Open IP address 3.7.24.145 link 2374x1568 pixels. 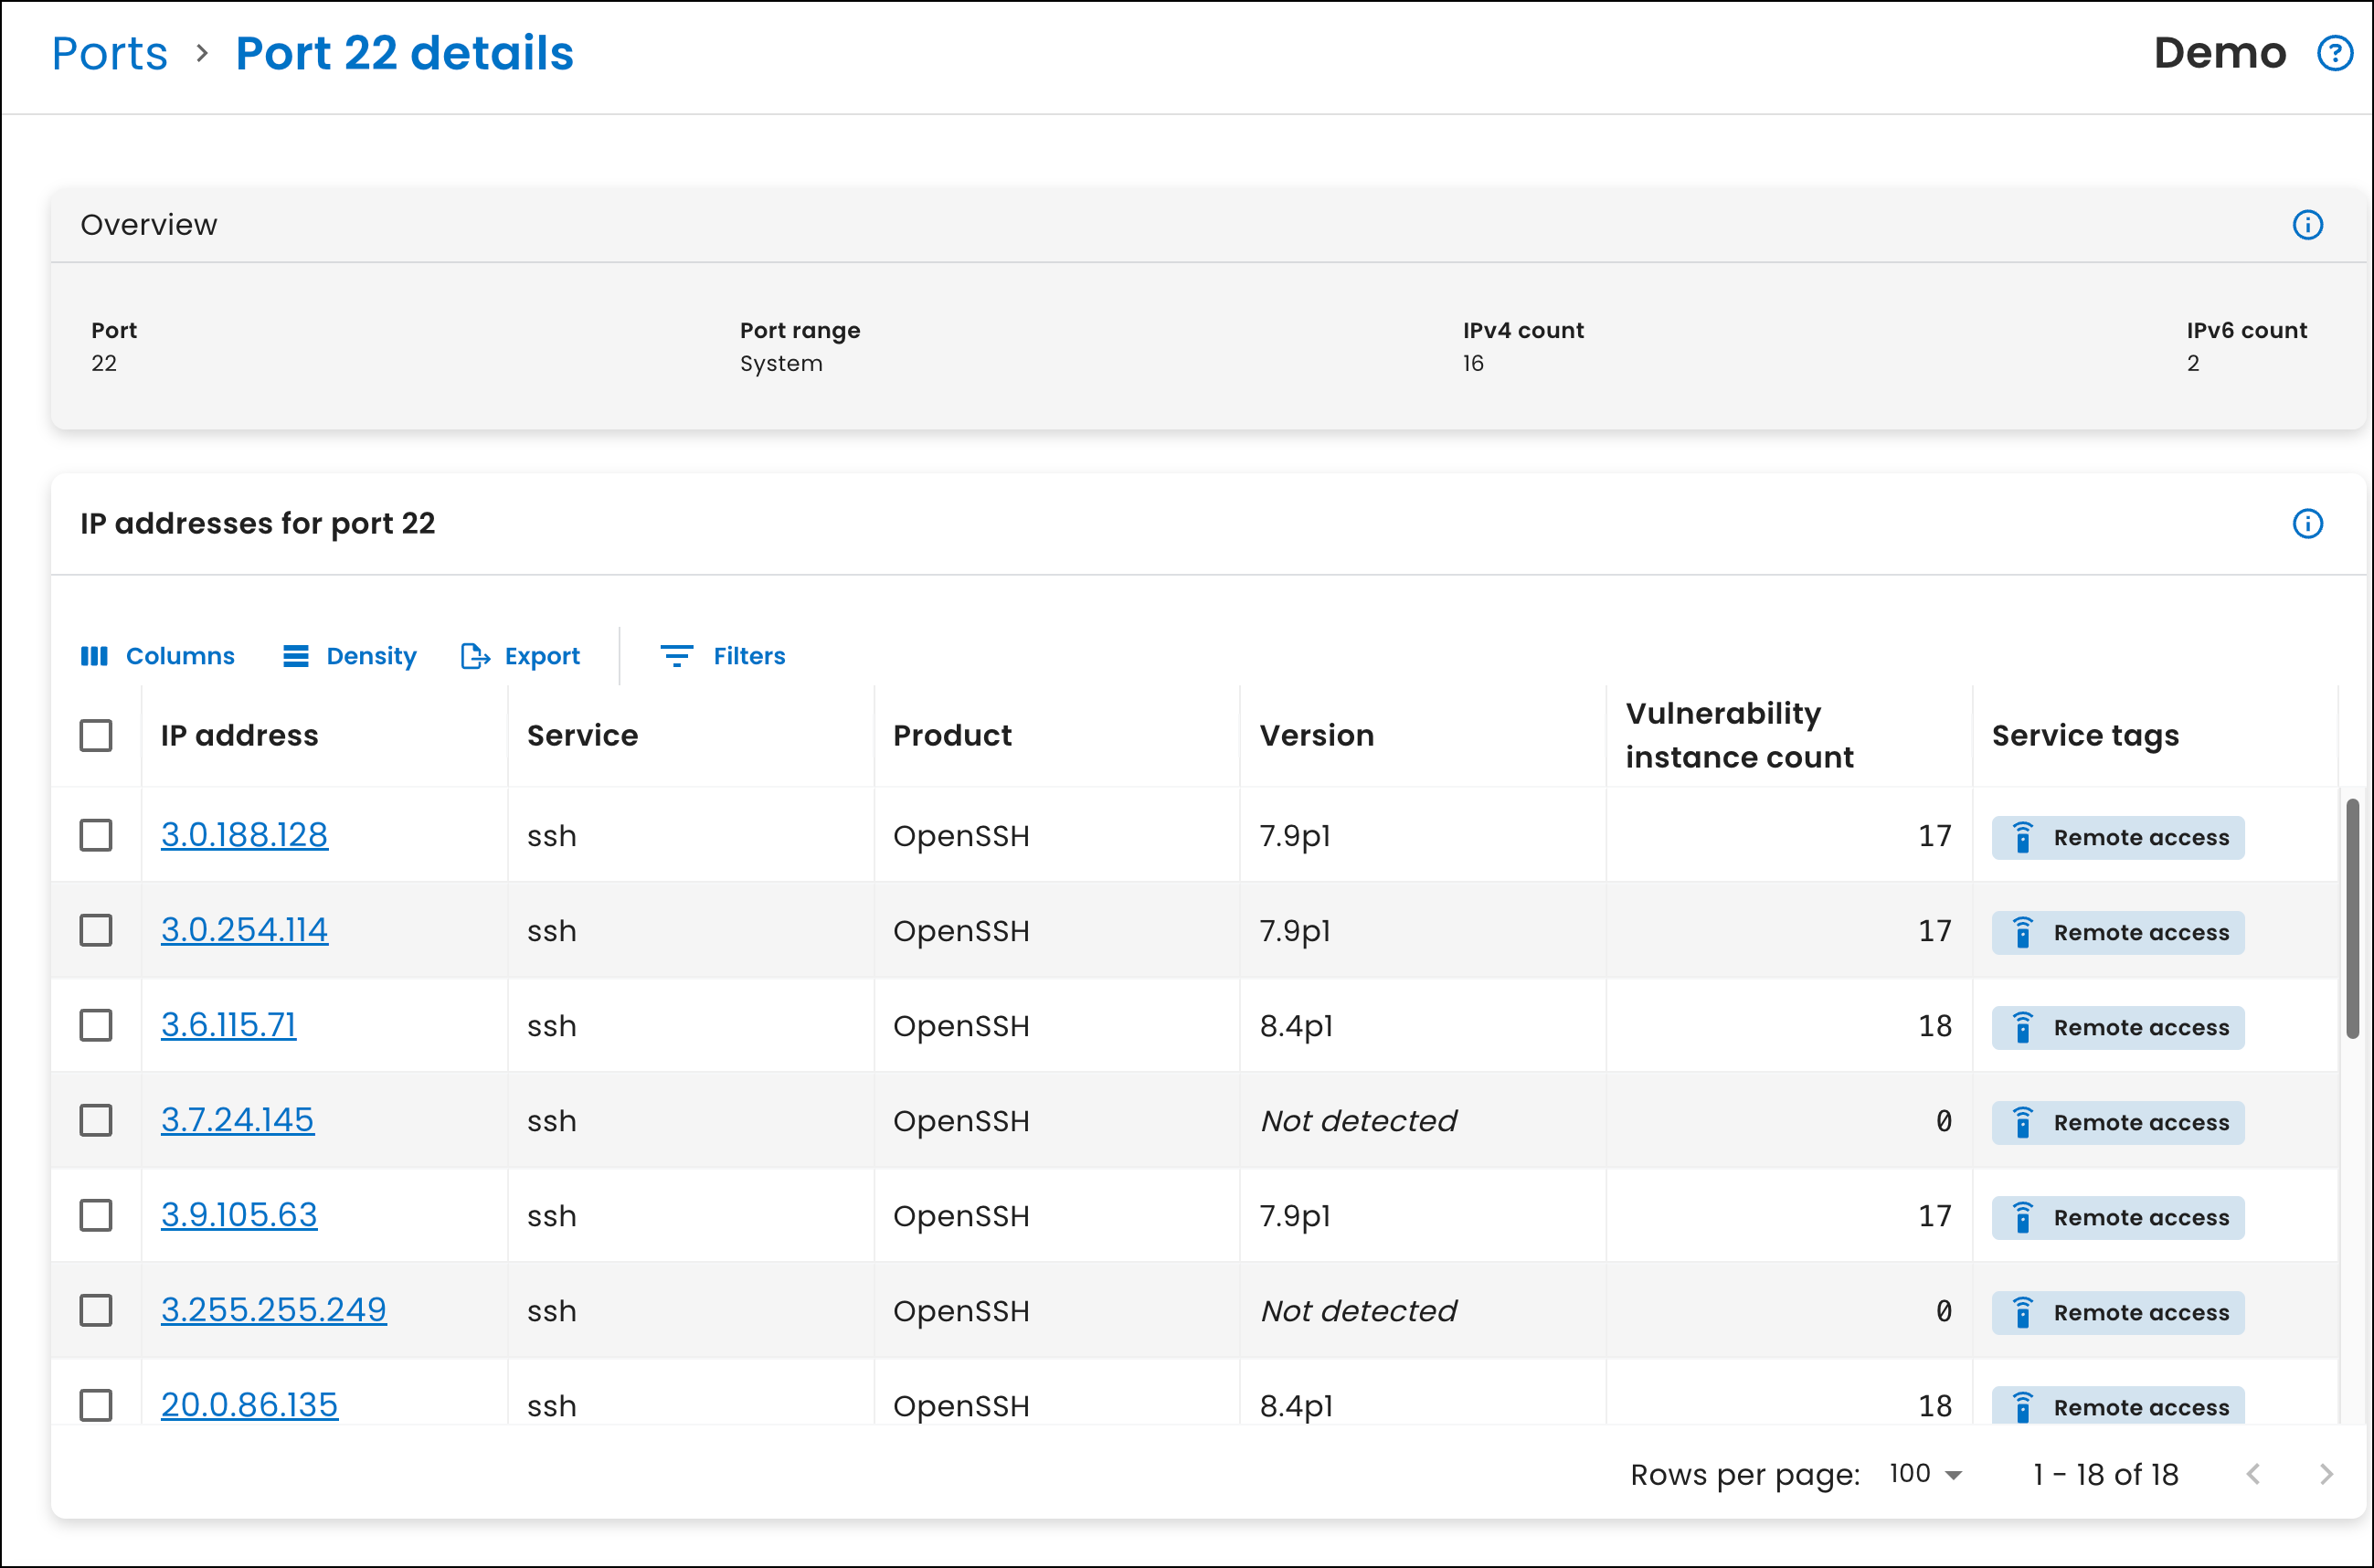point(237,1120)
